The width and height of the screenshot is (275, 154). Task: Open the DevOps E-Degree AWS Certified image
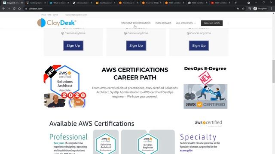205,96
